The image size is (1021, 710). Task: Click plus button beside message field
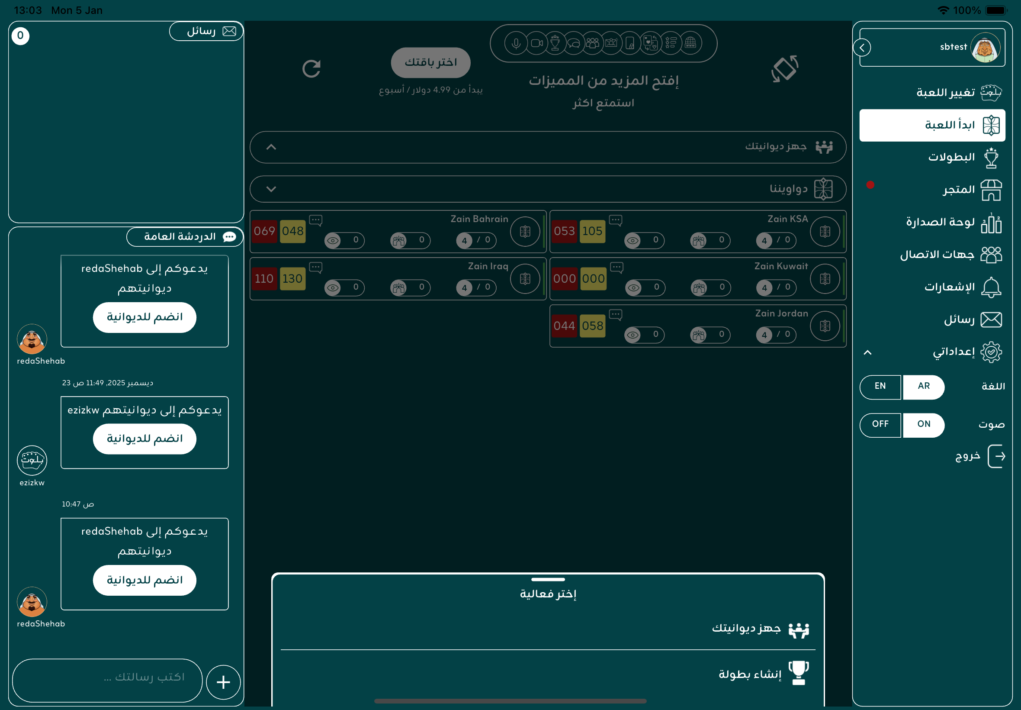tap(223, 681)
